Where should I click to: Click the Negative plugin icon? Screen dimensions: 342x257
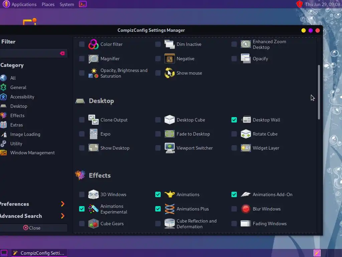169,59
